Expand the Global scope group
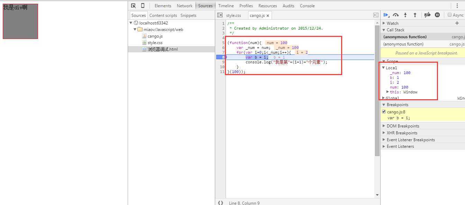This screenshot has height=205, width=465. tap(383, 98)
